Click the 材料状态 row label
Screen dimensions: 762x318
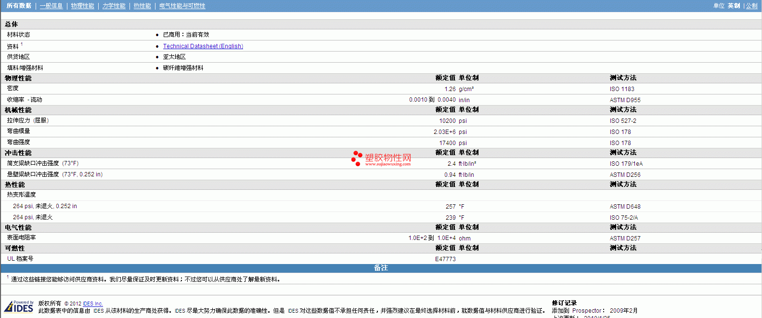(18, 35)
